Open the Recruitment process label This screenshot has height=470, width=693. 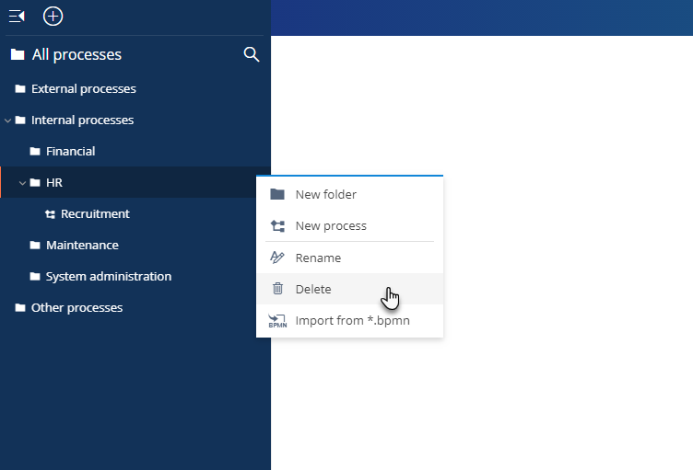pyautogui.click(x=95, y=214)
